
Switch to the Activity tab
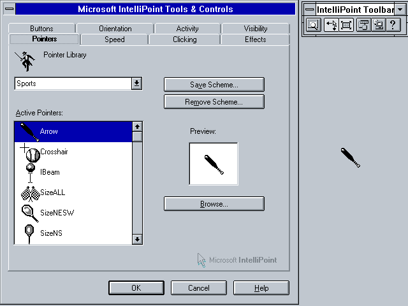pyautogui.click(x=187, y=28)
